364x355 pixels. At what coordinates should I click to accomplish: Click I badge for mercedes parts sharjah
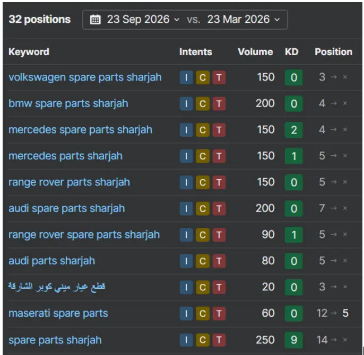click(186, 156)
